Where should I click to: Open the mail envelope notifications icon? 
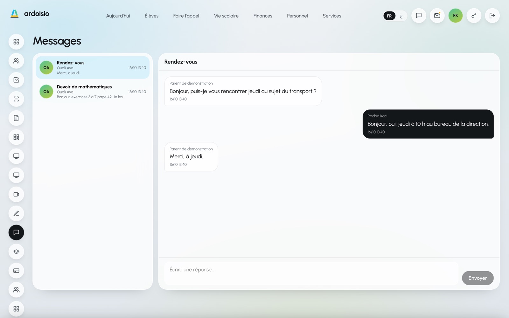437,16
